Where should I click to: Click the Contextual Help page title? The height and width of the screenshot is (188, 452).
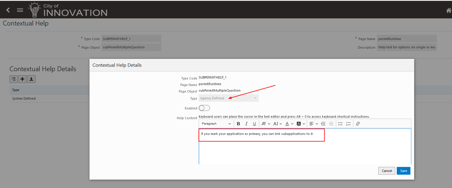[26, 23]
